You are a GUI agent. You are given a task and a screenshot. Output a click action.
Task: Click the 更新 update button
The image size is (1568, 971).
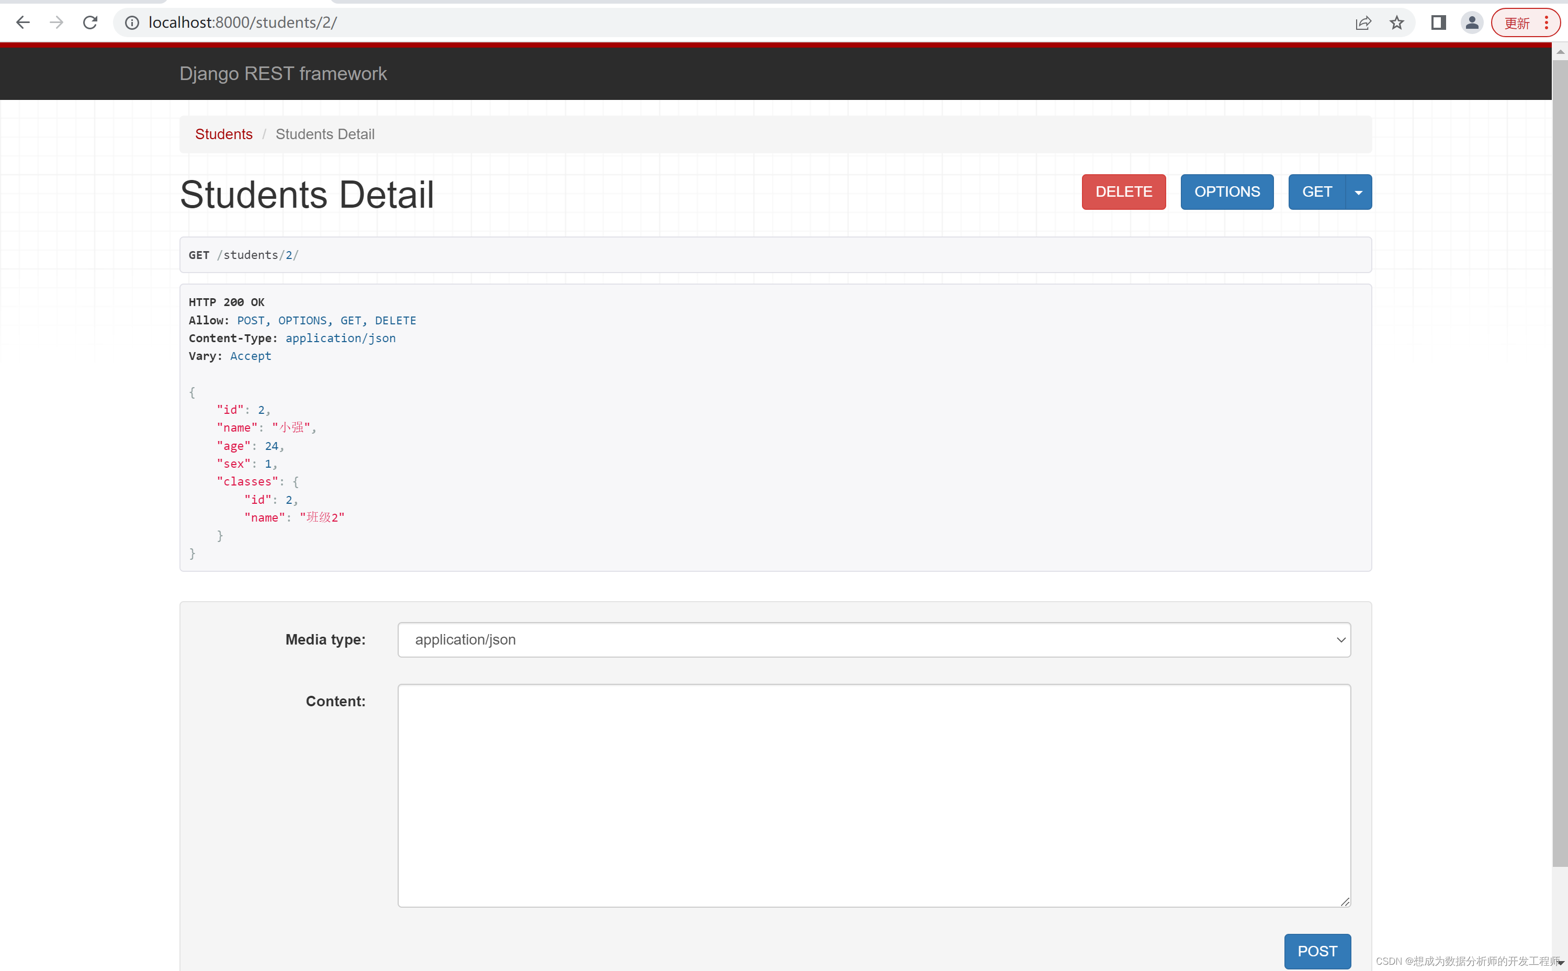click(1517, 23)
